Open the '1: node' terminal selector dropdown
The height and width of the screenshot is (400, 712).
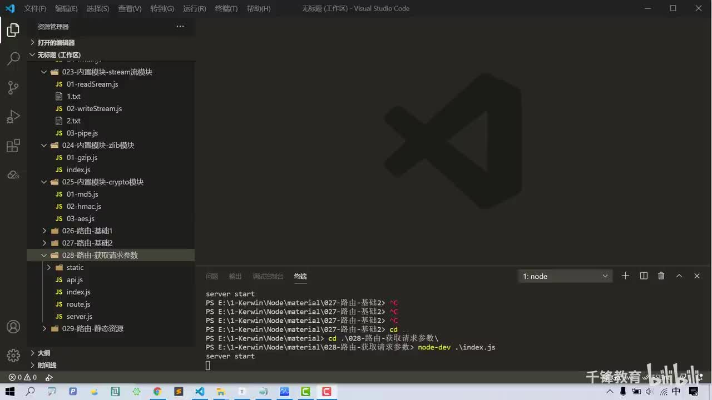(x=565, y=276)
